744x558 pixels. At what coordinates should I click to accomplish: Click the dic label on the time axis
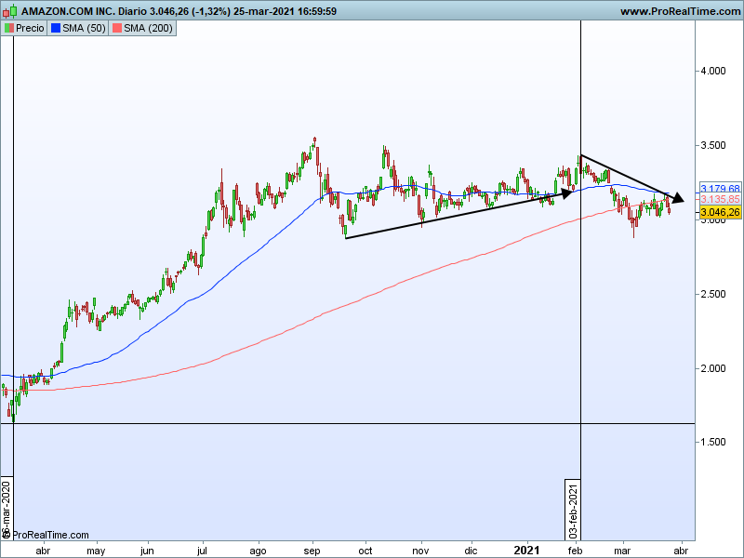471,551
